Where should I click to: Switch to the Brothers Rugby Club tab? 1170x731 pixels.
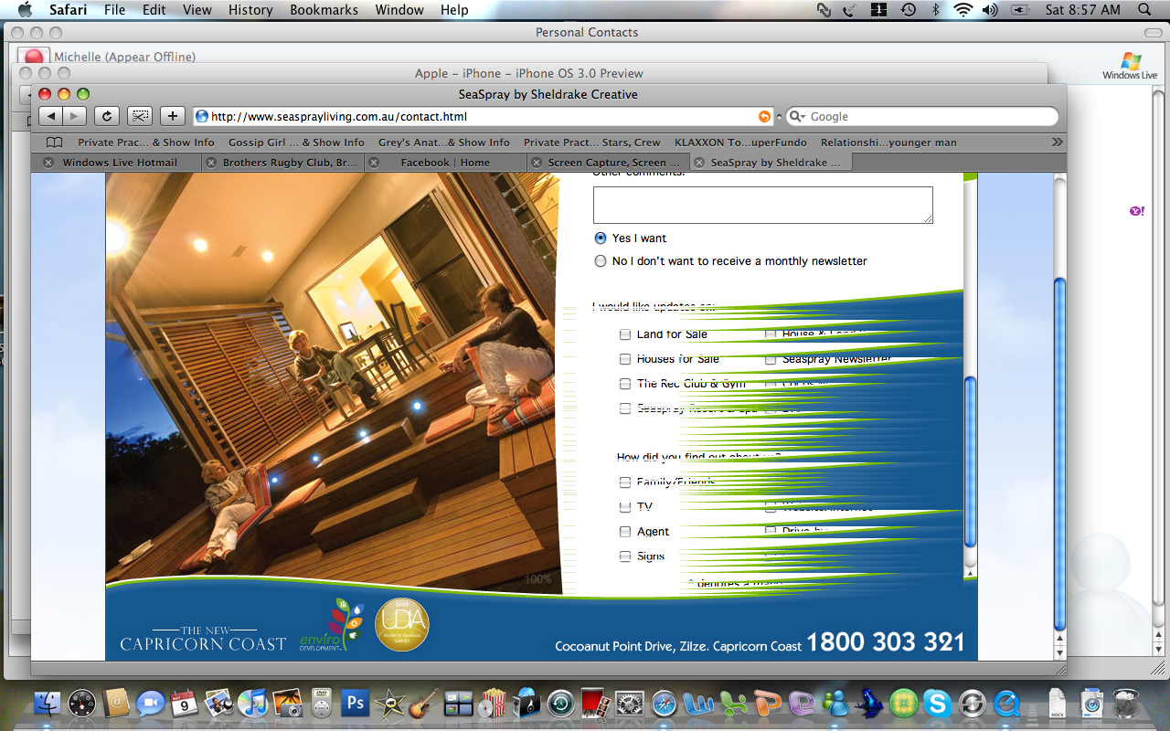(282, 163)
